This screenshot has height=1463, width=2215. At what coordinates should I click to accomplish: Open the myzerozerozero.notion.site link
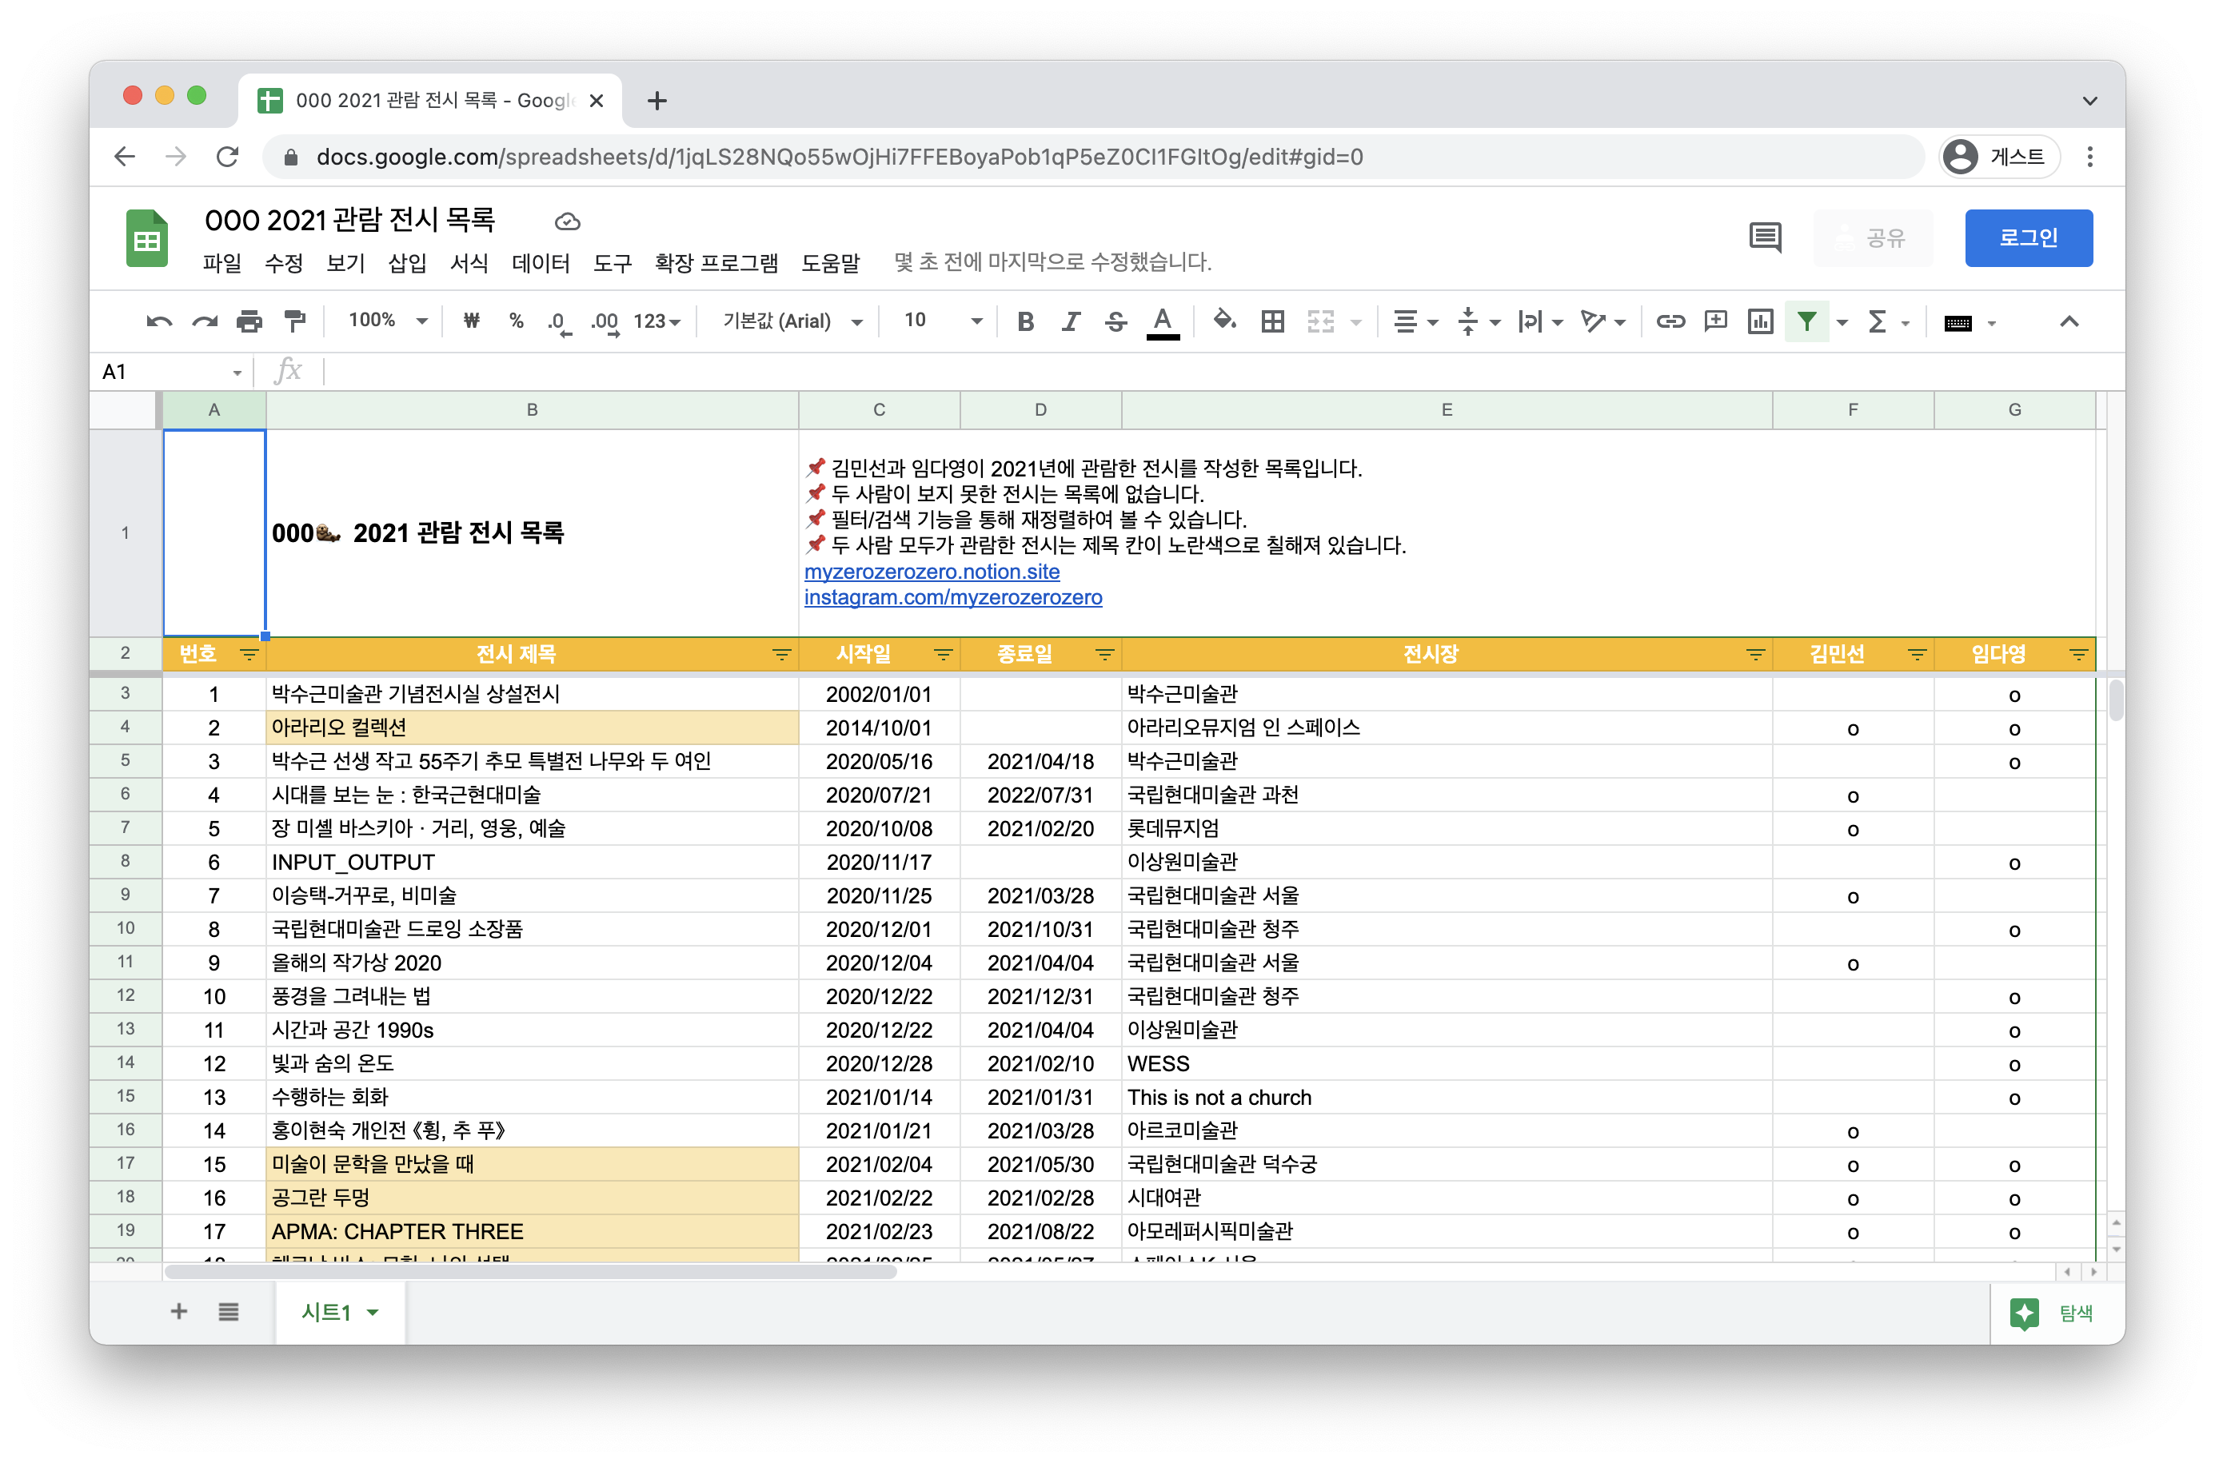pyautogui.click(x=931, y=572)
